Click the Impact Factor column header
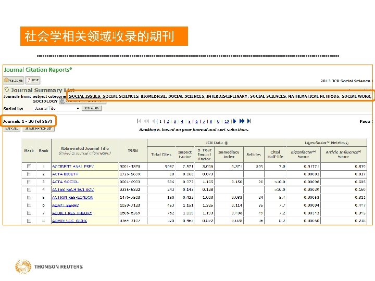The width and height of the screenshot is (375, 281). point(185,155)
